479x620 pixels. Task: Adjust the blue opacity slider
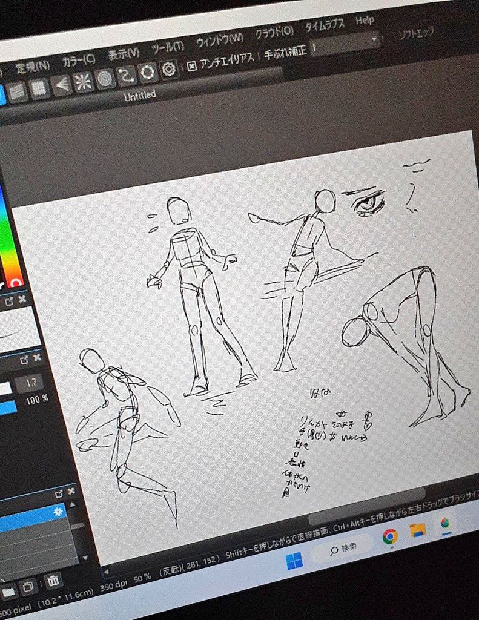(8, 407)
